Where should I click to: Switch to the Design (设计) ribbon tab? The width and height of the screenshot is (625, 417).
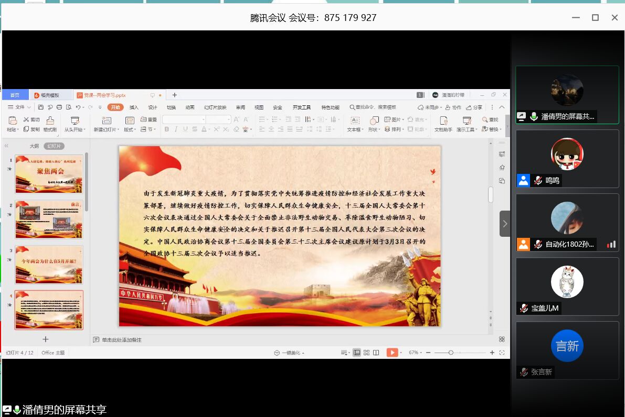tap(152, 107)
